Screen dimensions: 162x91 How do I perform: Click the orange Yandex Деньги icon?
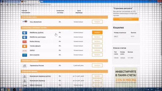click(x=25, y=46)
